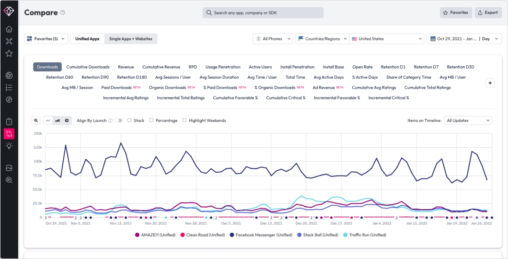The image size is (508, 259).
Task: Click the zoom magnifier chart icon
Action: click(x=36, y=120)
